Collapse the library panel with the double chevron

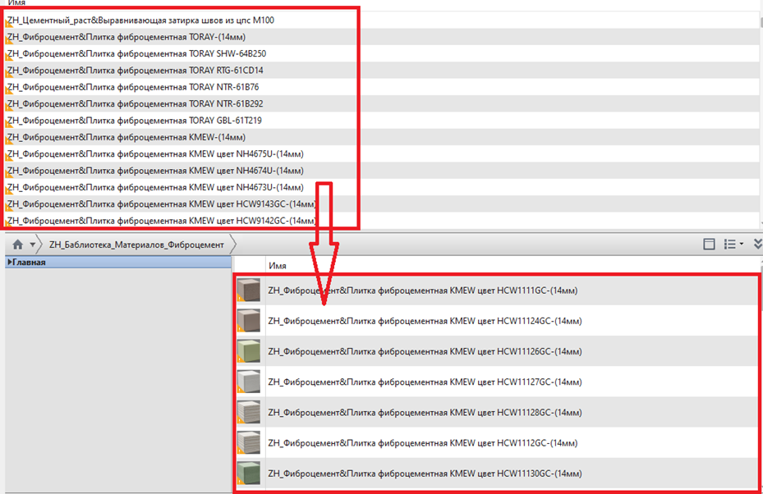pos(757,244)
